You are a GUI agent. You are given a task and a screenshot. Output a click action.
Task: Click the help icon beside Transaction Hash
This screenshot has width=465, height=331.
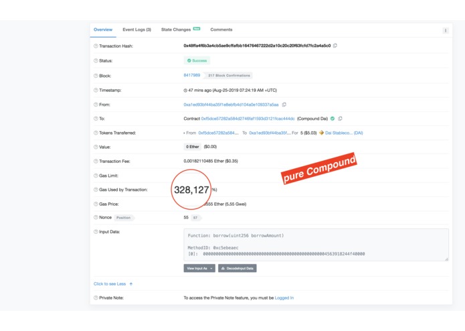[96, 46]
